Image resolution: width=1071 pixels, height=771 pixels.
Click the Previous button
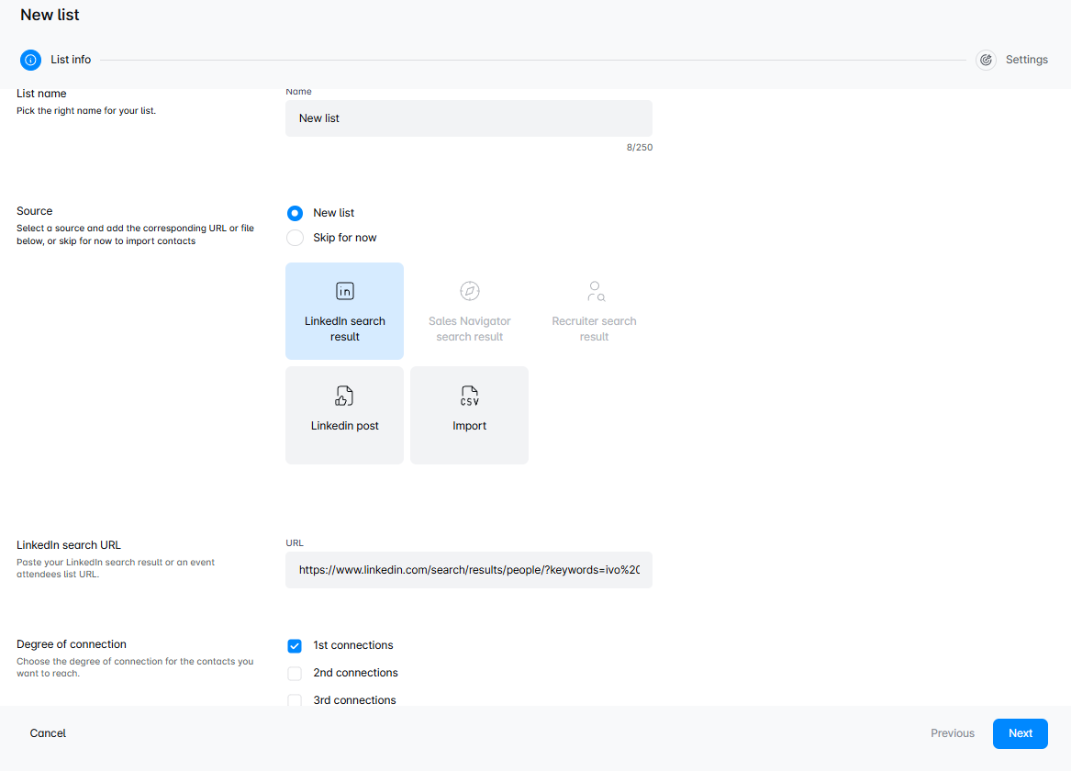coord(952,733)
